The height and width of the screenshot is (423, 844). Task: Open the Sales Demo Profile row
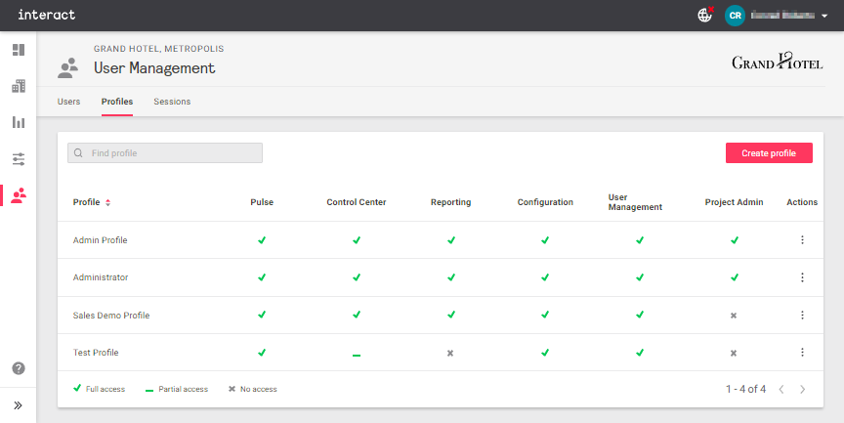pos(111,316)
